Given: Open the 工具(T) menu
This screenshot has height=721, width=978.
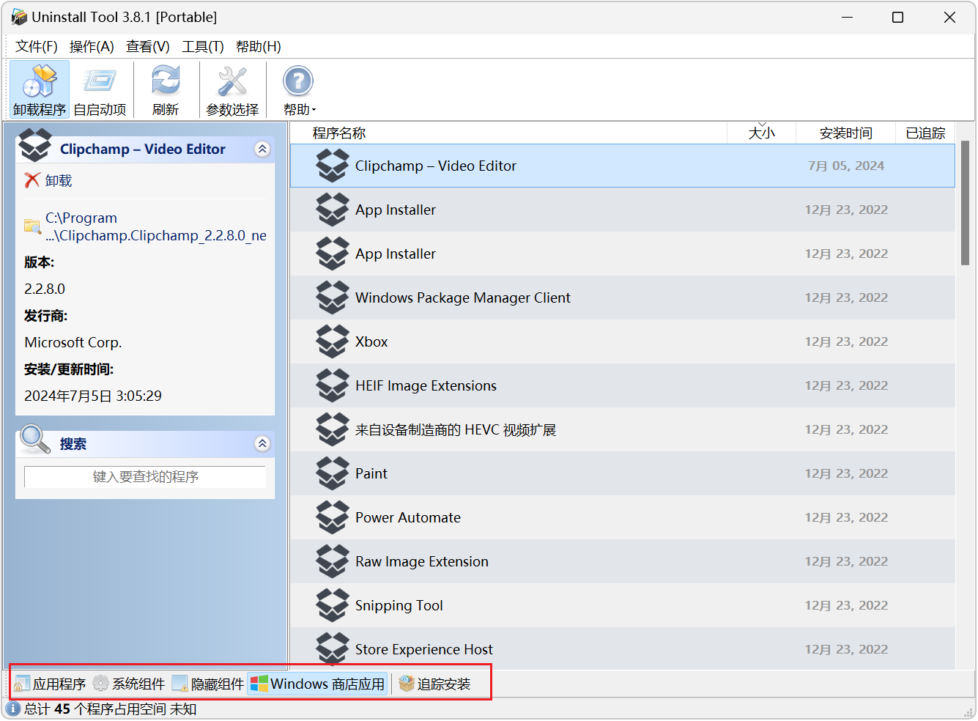Looking at the screenshot, I should (203, 47).
